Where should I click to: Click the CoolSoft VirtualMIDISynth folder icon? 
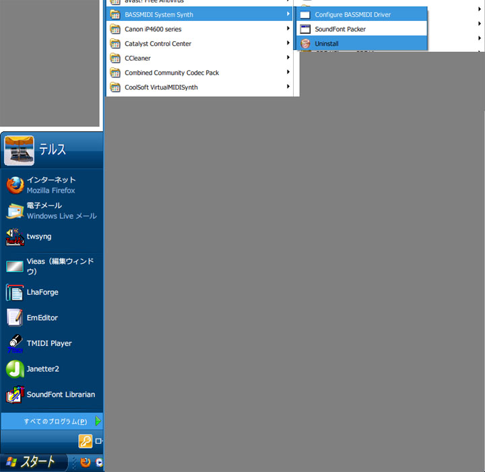(x=115, y=87)
